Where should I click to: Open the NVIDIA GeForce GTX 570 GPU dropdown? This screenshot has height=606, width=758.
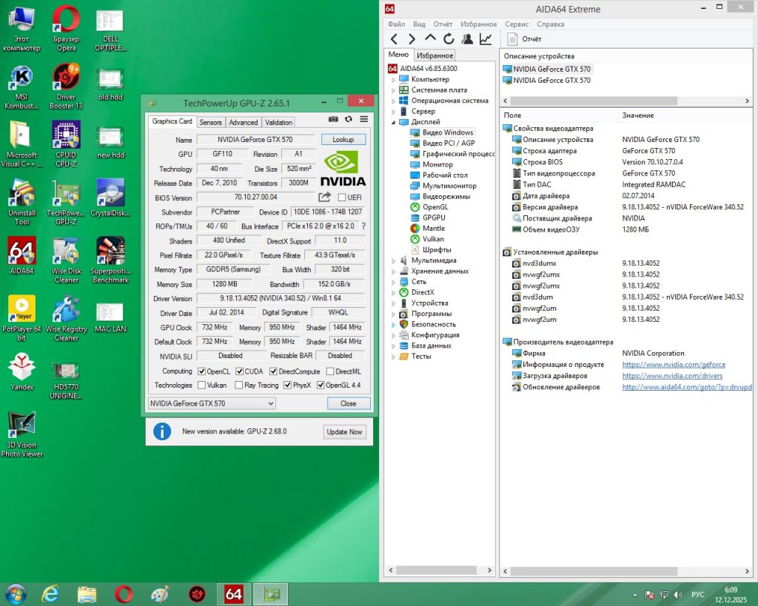pos(212,403)
